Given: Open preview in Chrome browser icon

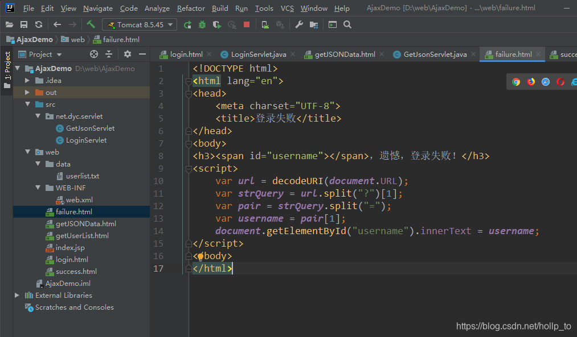Looking at the screenshot, I should point(516,81).
